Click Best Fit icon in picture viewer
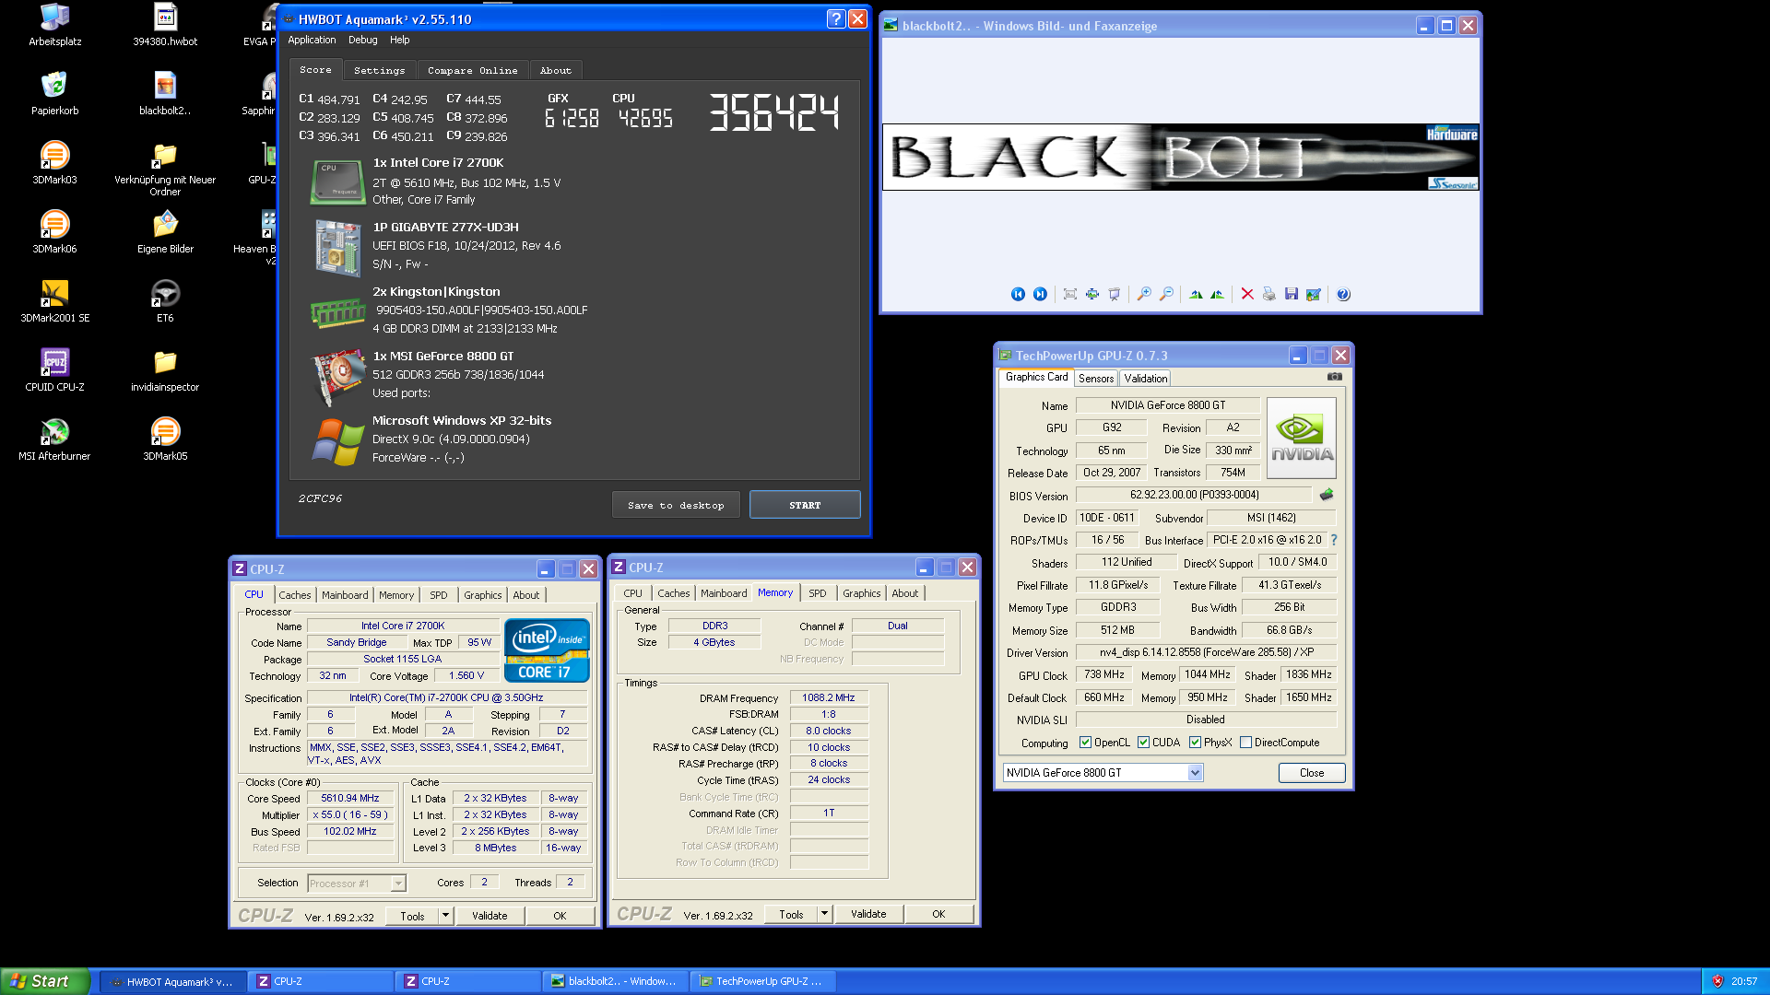Viewport: 1770px width, 995px height. (1069, 294)
